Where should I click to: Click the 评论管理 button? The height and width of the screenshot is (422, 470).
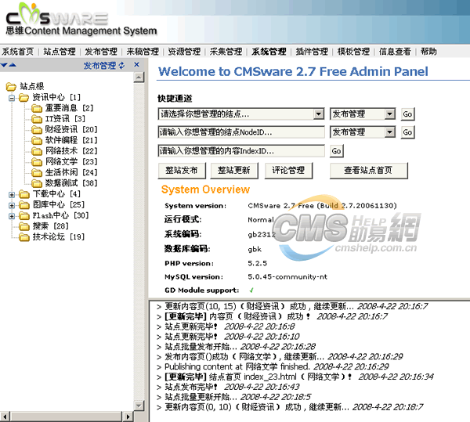(x=287, y=170)
